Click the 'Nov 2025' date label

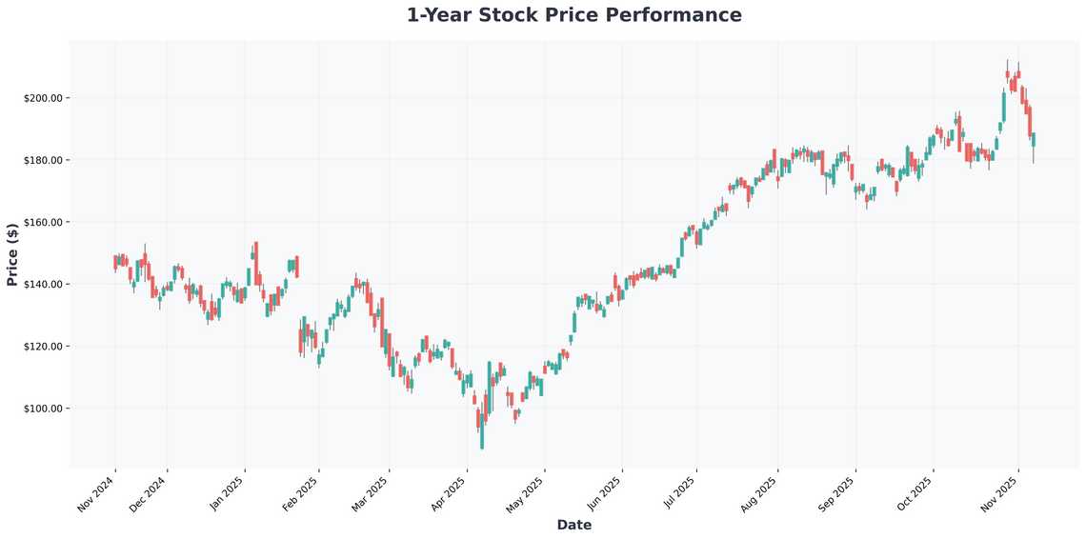pyautogui.click(x=1000, y=493)
